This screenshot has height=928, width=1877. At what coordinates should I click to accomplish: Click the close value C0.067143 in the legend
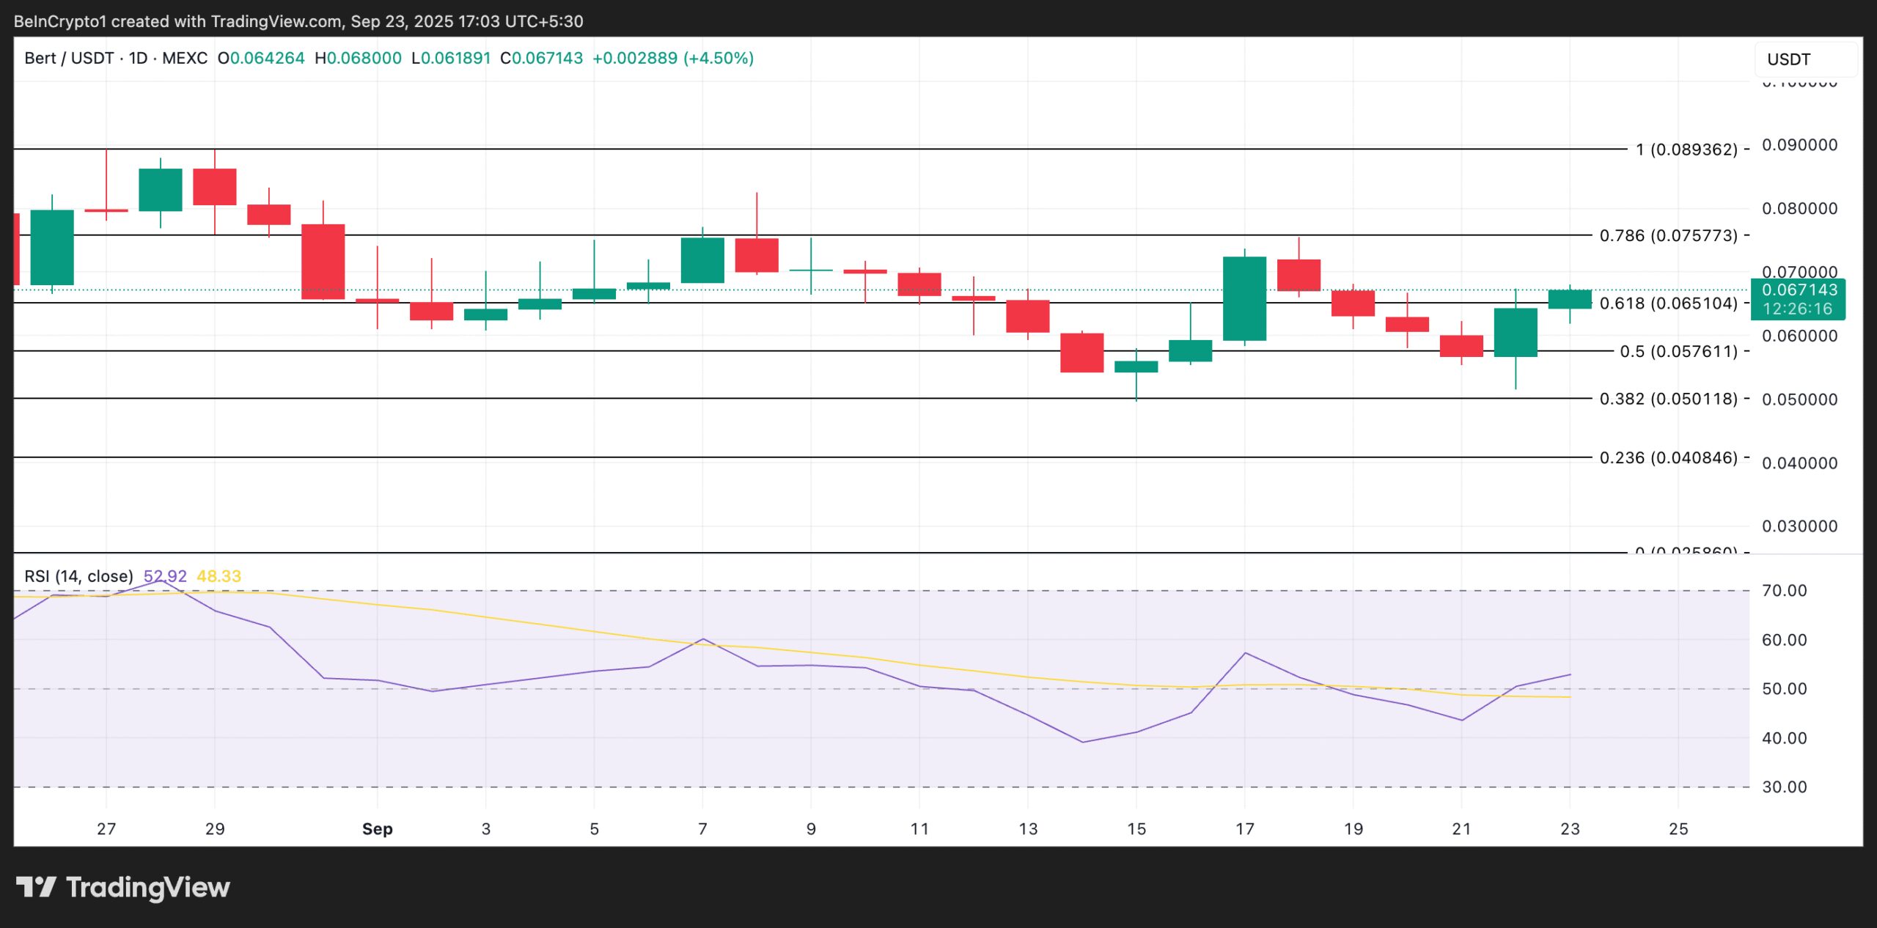coord(543,58)
